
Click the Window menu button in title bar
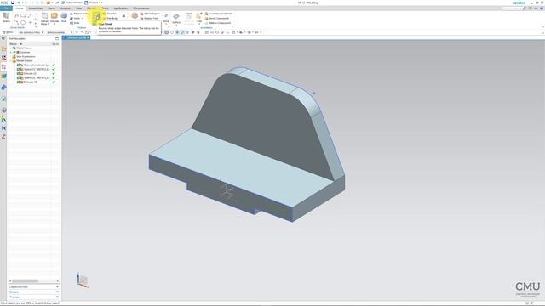point(94,3)
